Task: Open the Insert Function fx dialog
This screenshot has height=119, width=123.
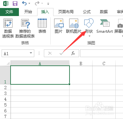Action: pos(73,53)
